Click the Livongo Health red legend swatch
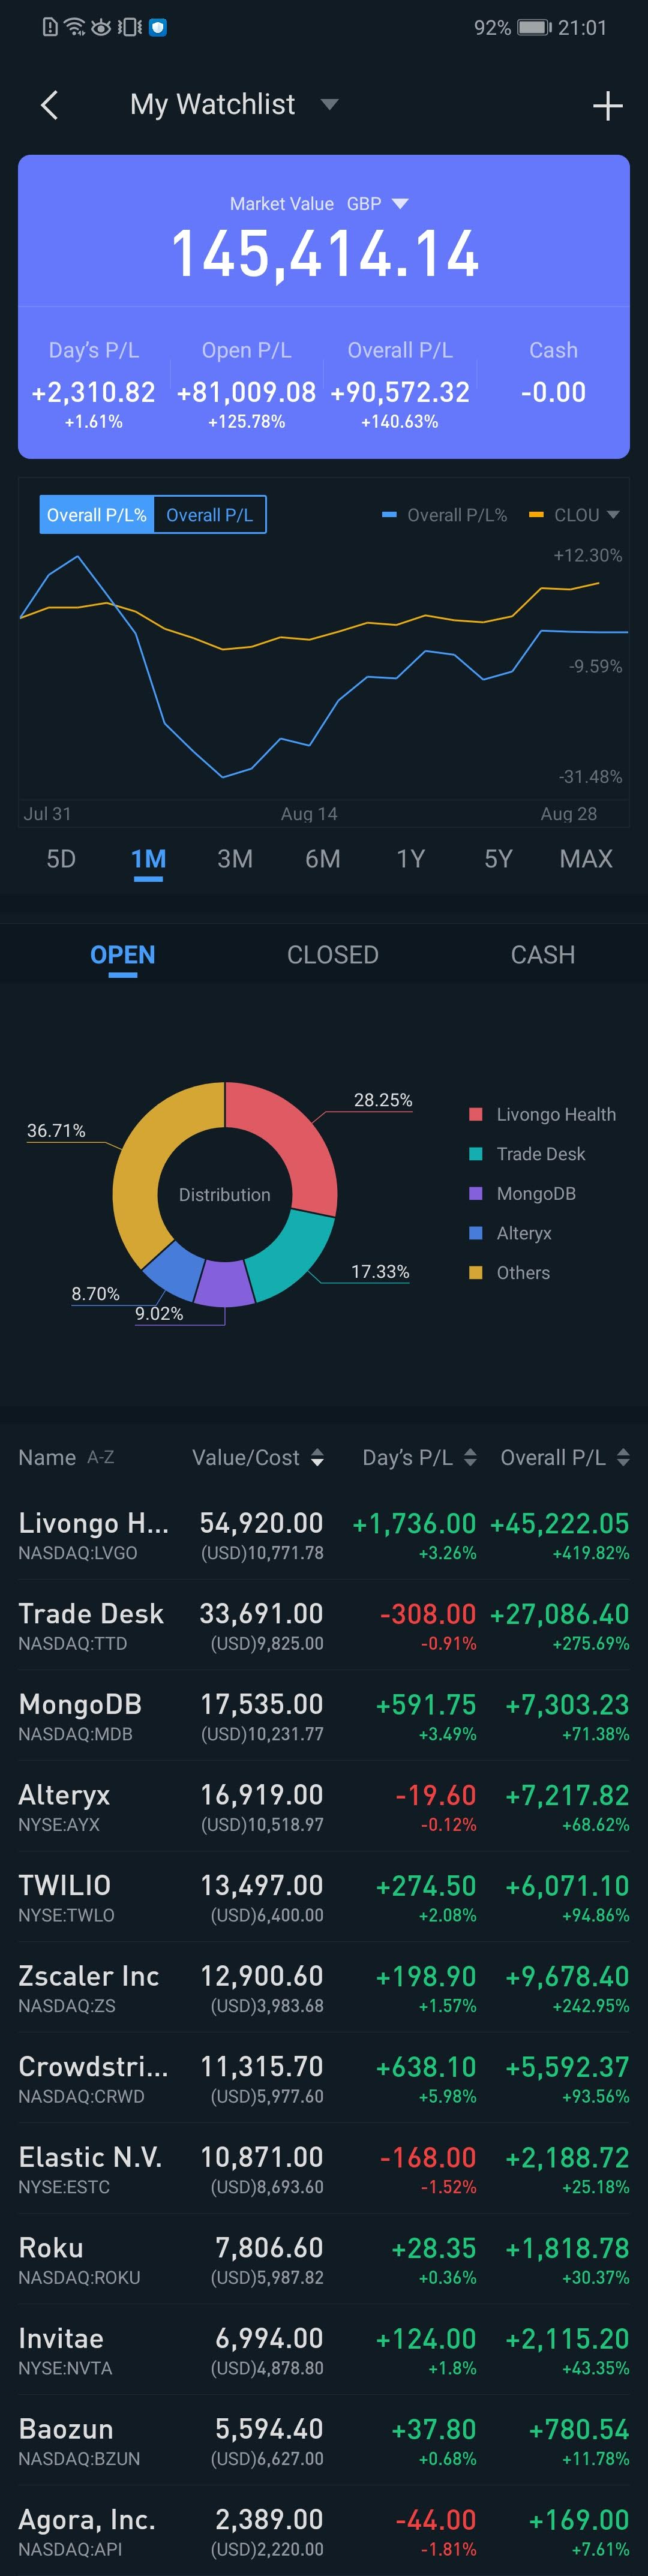The height and width of the screenshot is (2576, 648). [x=476, y=1114]
